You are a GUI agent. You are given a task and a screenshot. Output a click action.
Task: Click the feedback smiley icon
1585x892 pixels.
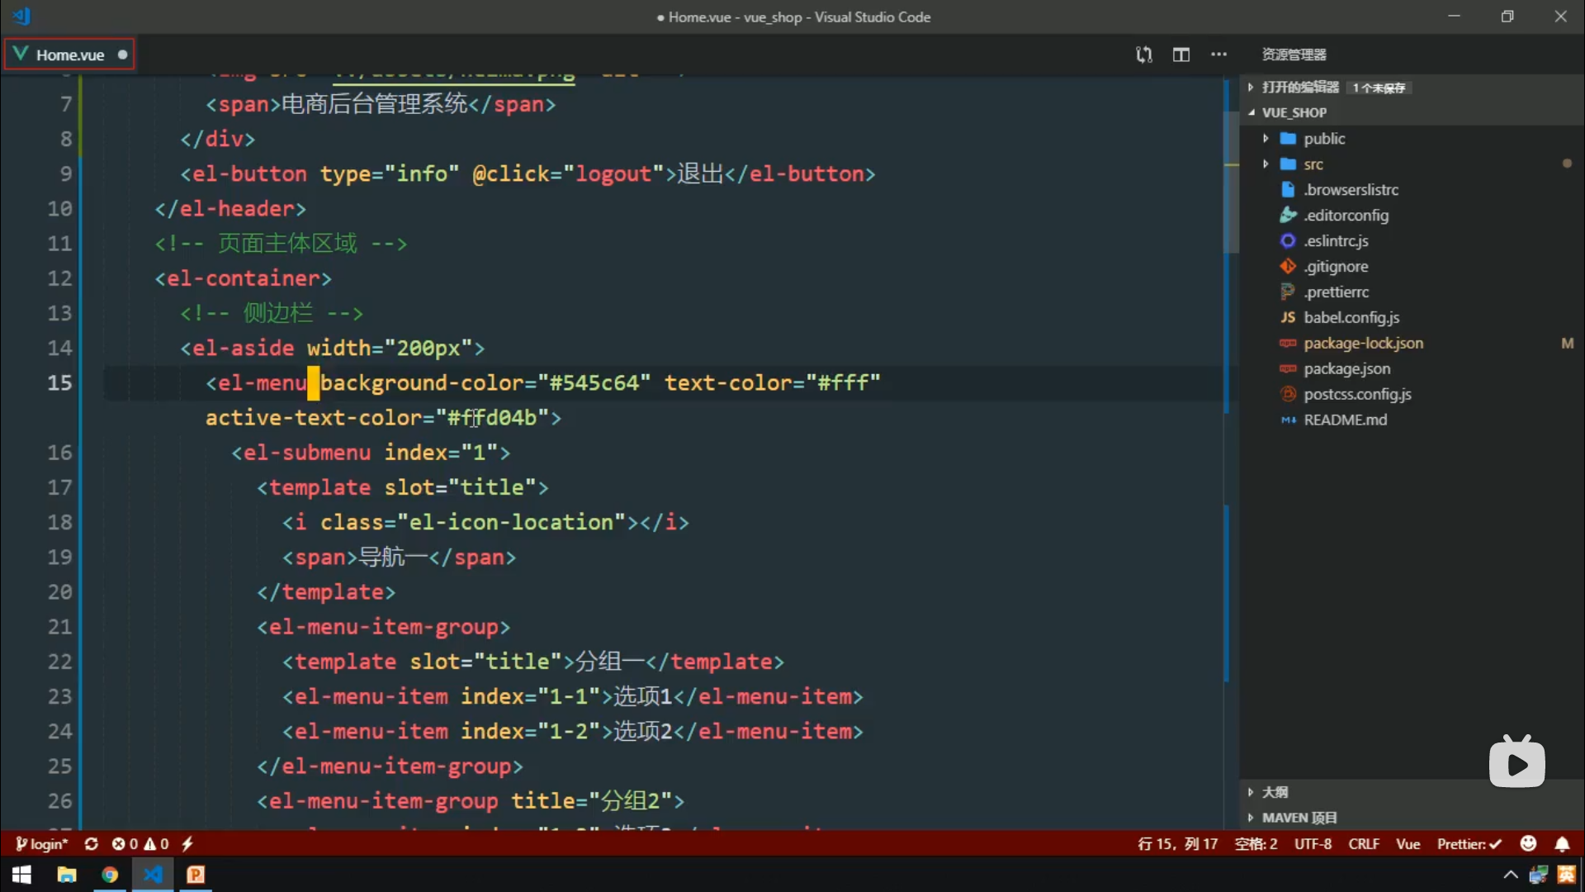coord(1528,843)
